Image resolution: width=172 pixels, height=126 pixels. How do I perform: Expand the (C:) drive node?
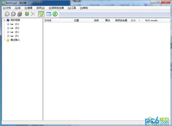8,24
